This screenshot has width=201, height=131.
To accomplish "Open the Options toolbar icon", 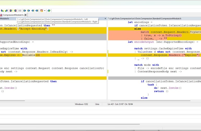I will coord(42,11).
